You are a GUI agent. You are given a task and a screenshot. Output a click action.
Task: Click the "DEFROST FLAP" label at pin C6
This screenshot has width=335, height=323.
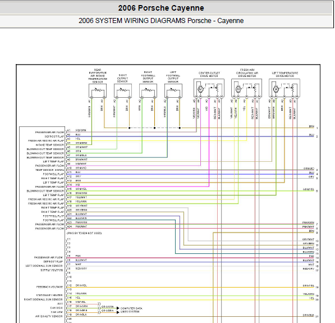53,262
